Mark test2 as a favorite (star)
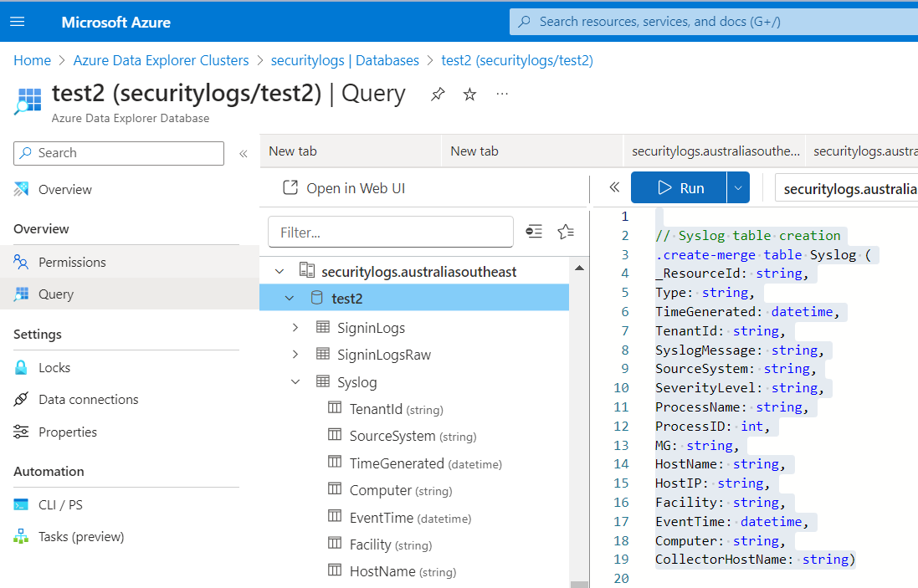918x588 pixels. coord(469,95)
